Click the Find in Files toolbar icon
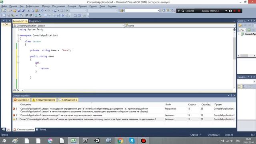256x144 pixels. point(122,11)
